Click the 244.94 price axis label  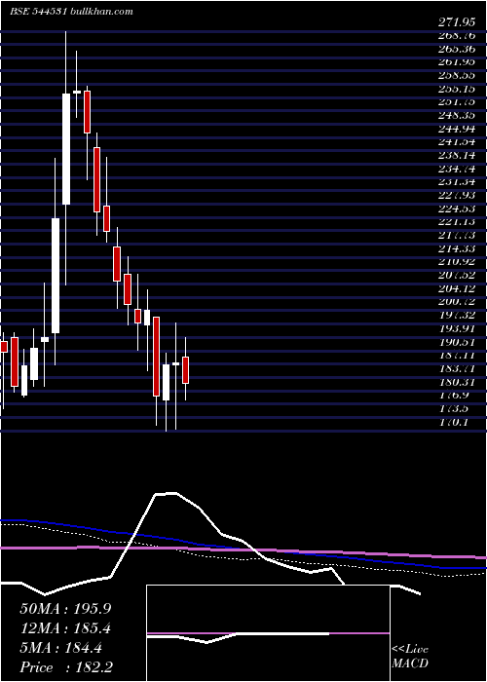coord(456,129)
